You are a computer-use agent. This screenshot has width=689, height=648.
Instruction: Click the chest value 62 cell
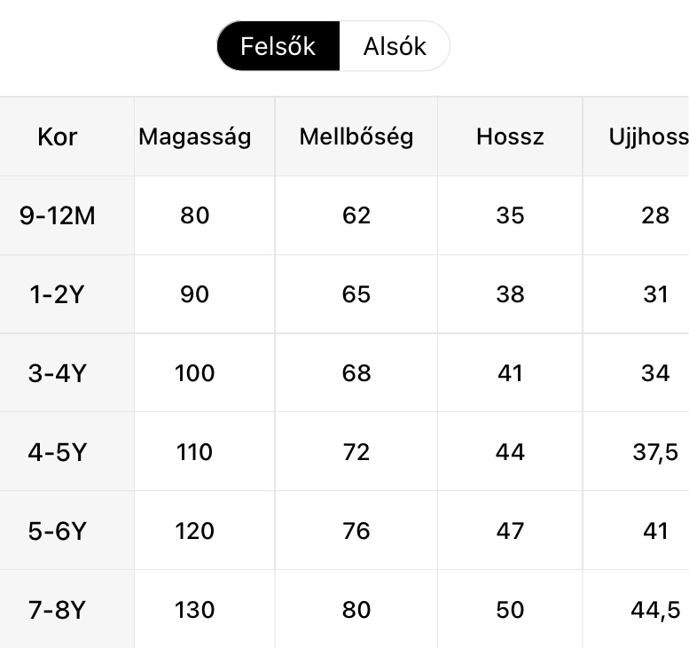[x=356, y=215]
